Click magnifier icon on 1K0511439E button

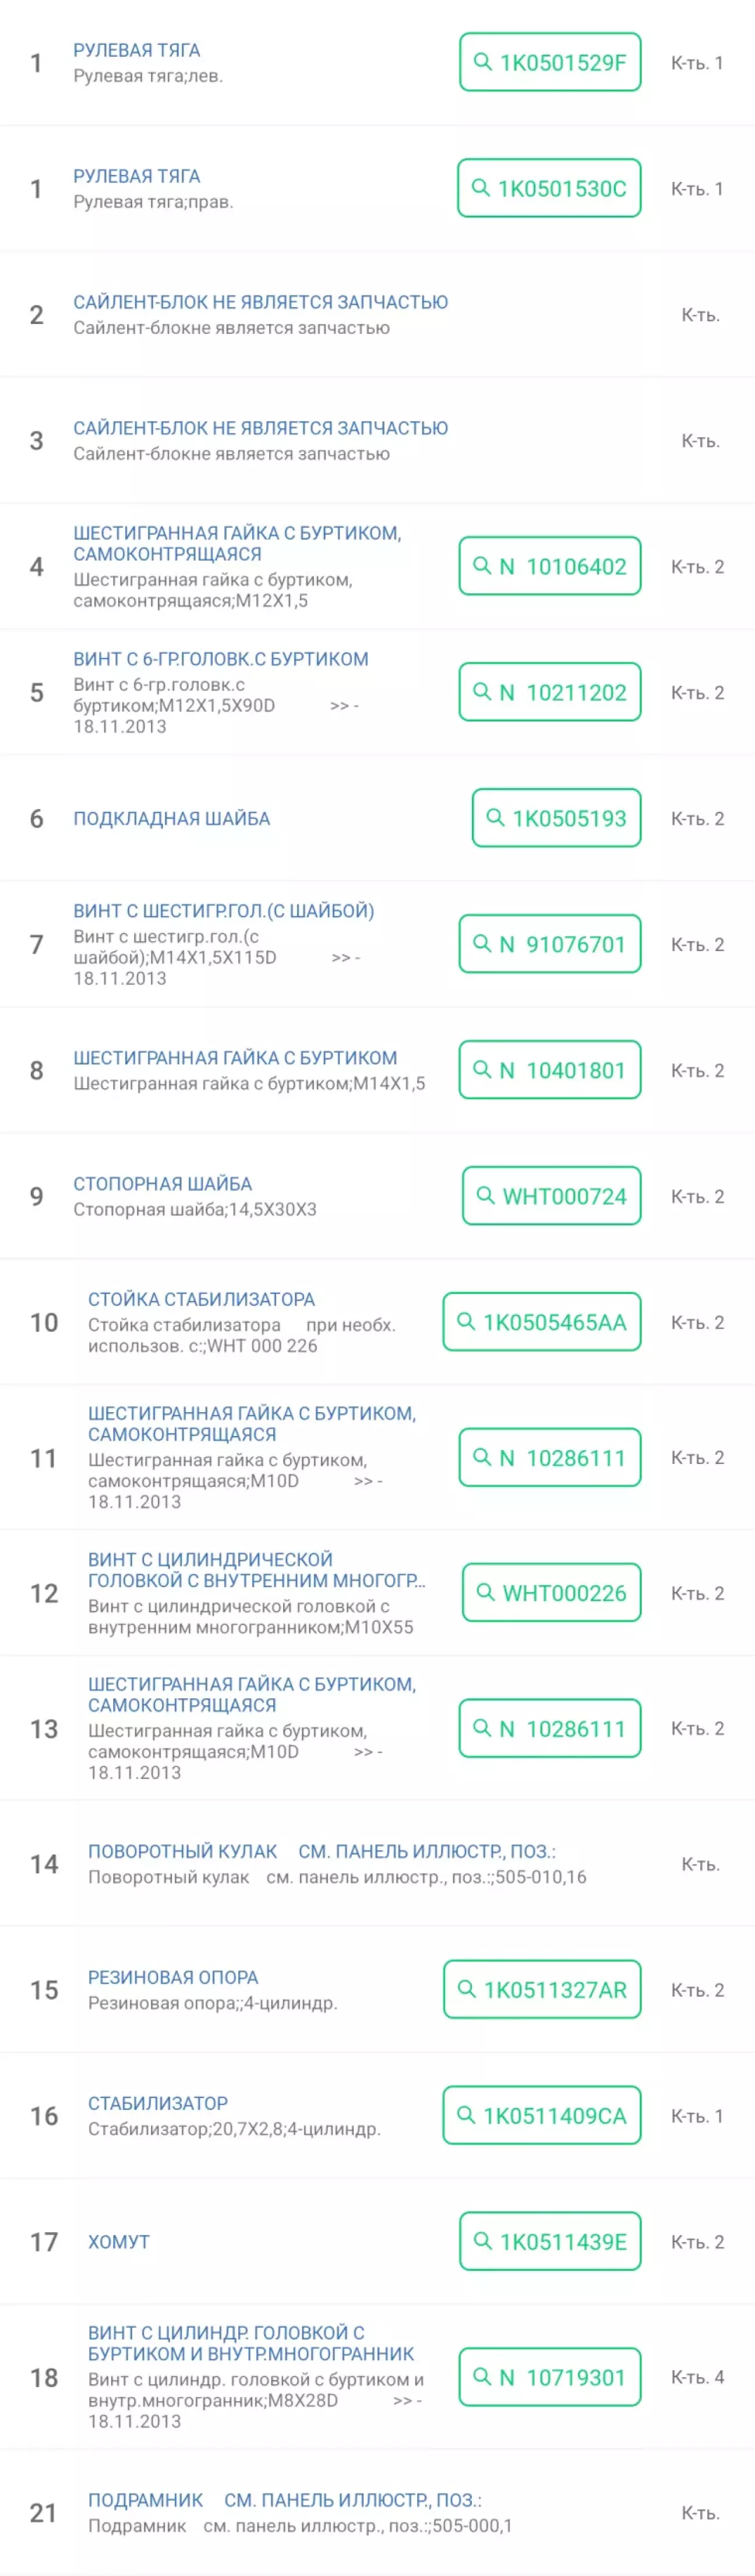pos(482,2241)
